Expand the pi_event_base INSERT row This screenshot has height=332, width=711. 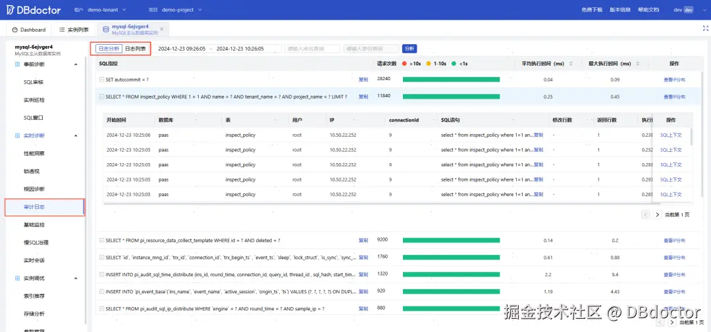[101, 291]
